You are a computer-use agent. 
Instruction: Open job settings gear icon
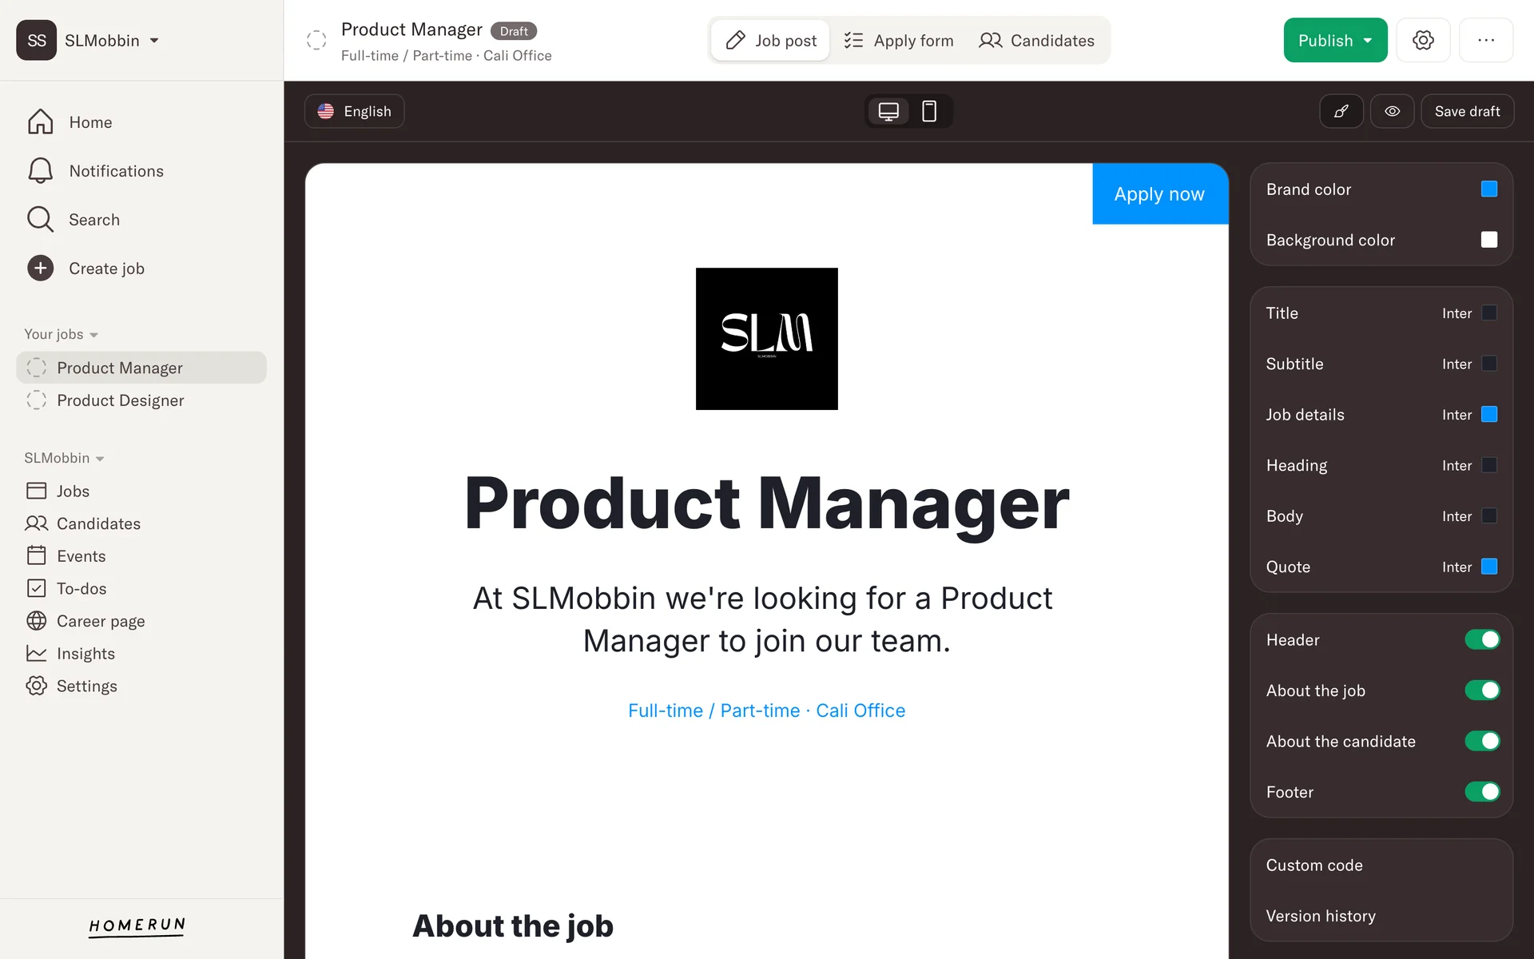(x=1423, y=40)
